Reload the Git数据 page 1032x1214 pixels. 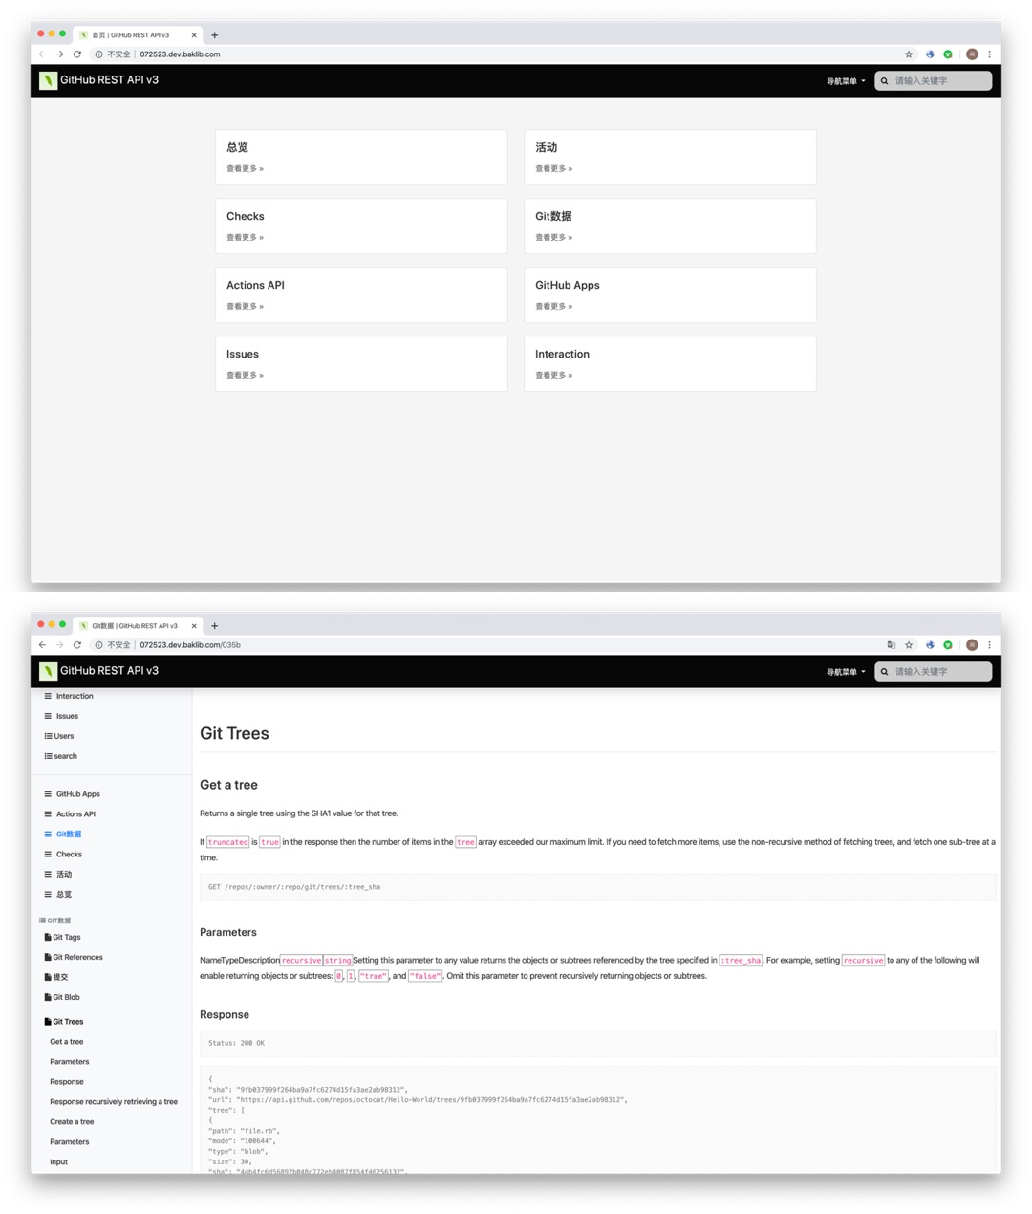click(x=77, y=645)
